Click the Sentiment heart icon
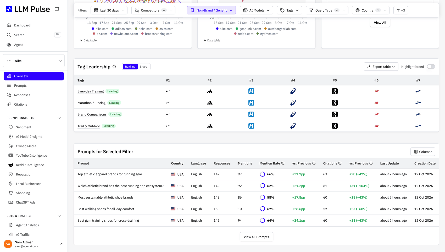This screenshot has width=445, height=252. (11, 127)
